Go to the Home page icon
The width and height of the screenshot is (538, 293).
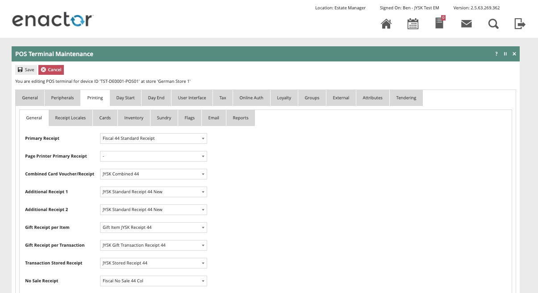click(386, 24)
